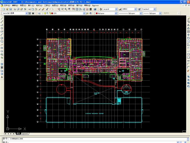190x143 pixels.
Task: Save the drawing with the floppy icon
Action: point(10,9)
